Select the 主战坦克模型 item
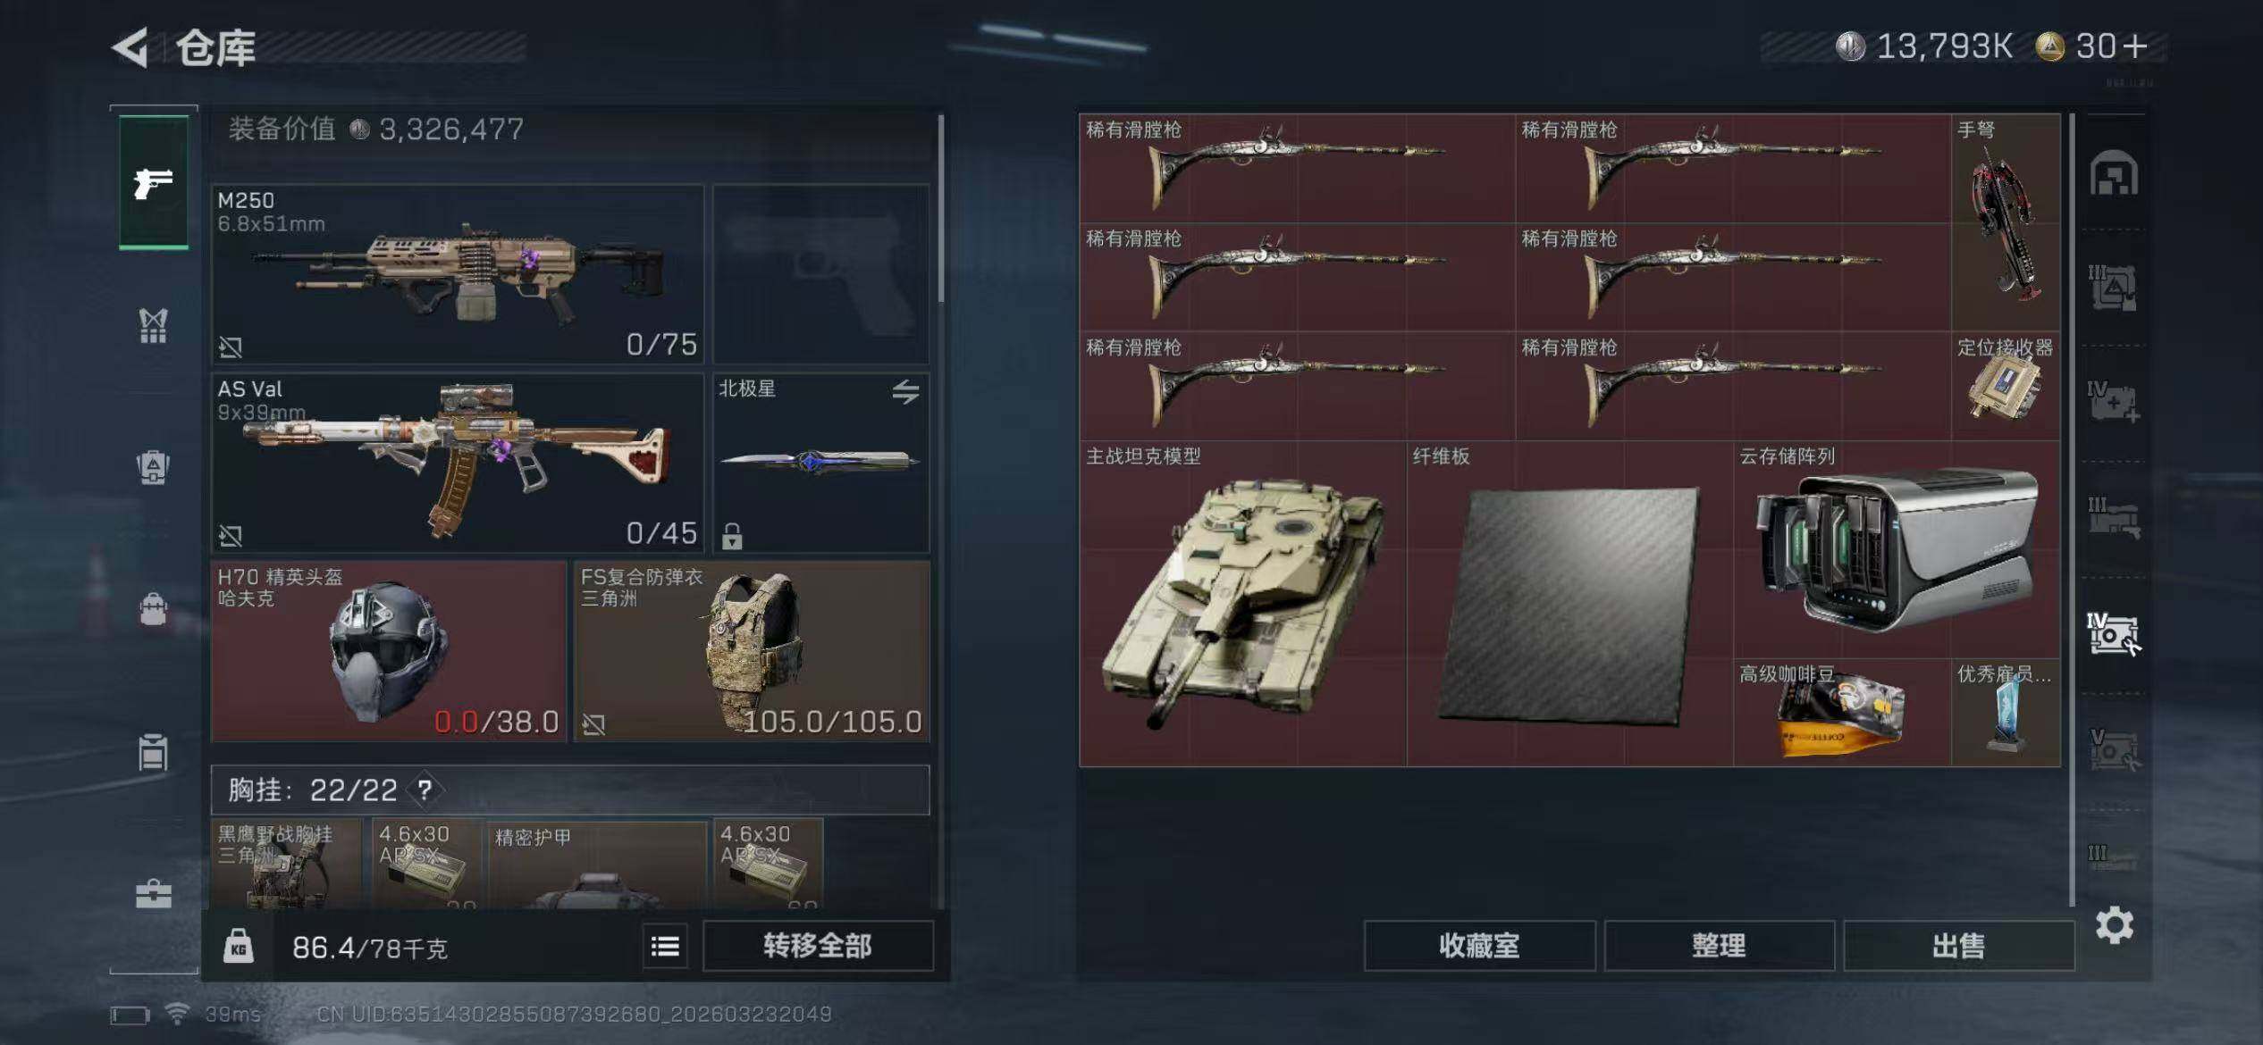 [x=1242, y=604]
